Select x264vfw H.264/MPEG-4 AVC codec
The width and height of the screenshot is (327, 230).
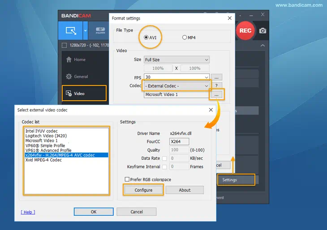67,155
